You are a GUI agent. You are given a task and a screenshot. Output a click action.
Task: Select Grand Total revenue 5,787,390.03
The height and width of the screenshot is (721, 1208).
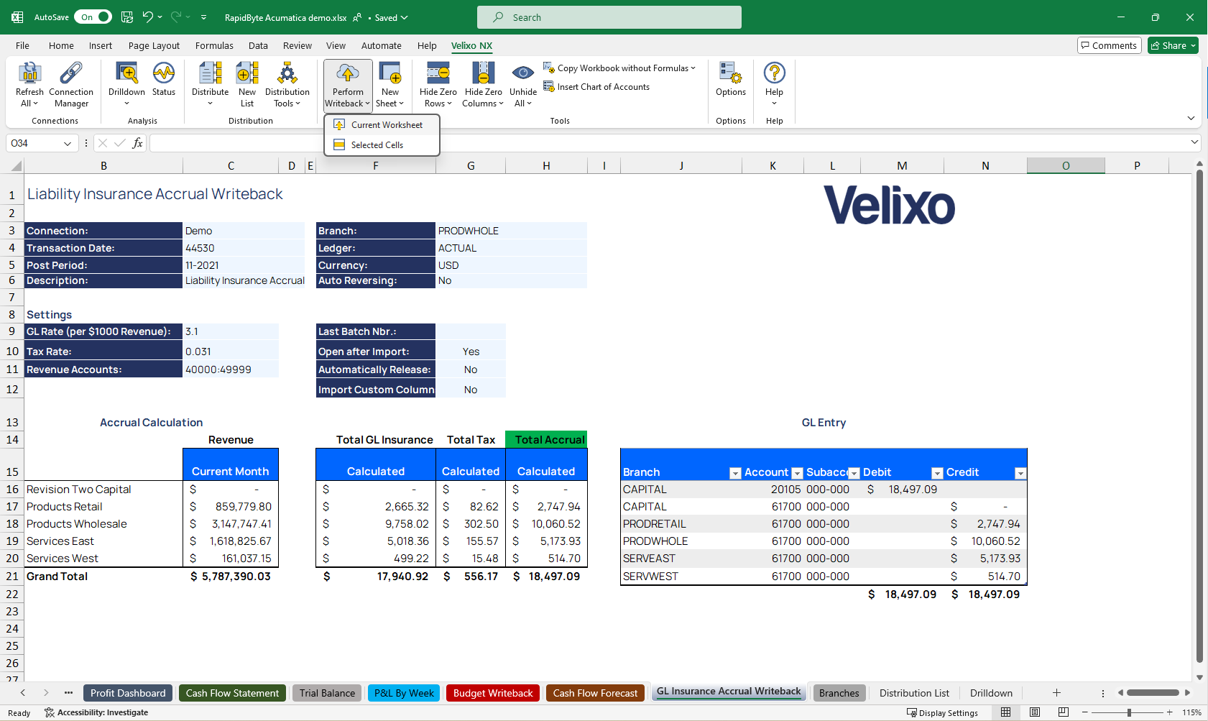(x=231, y=577)
